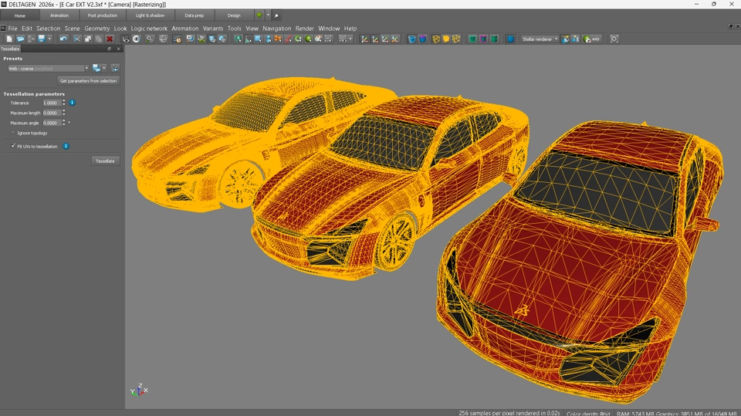The width and height of the screenshot is (741, 416).
Task: Click the solid yellow cube icon
Action: [446, 39]
